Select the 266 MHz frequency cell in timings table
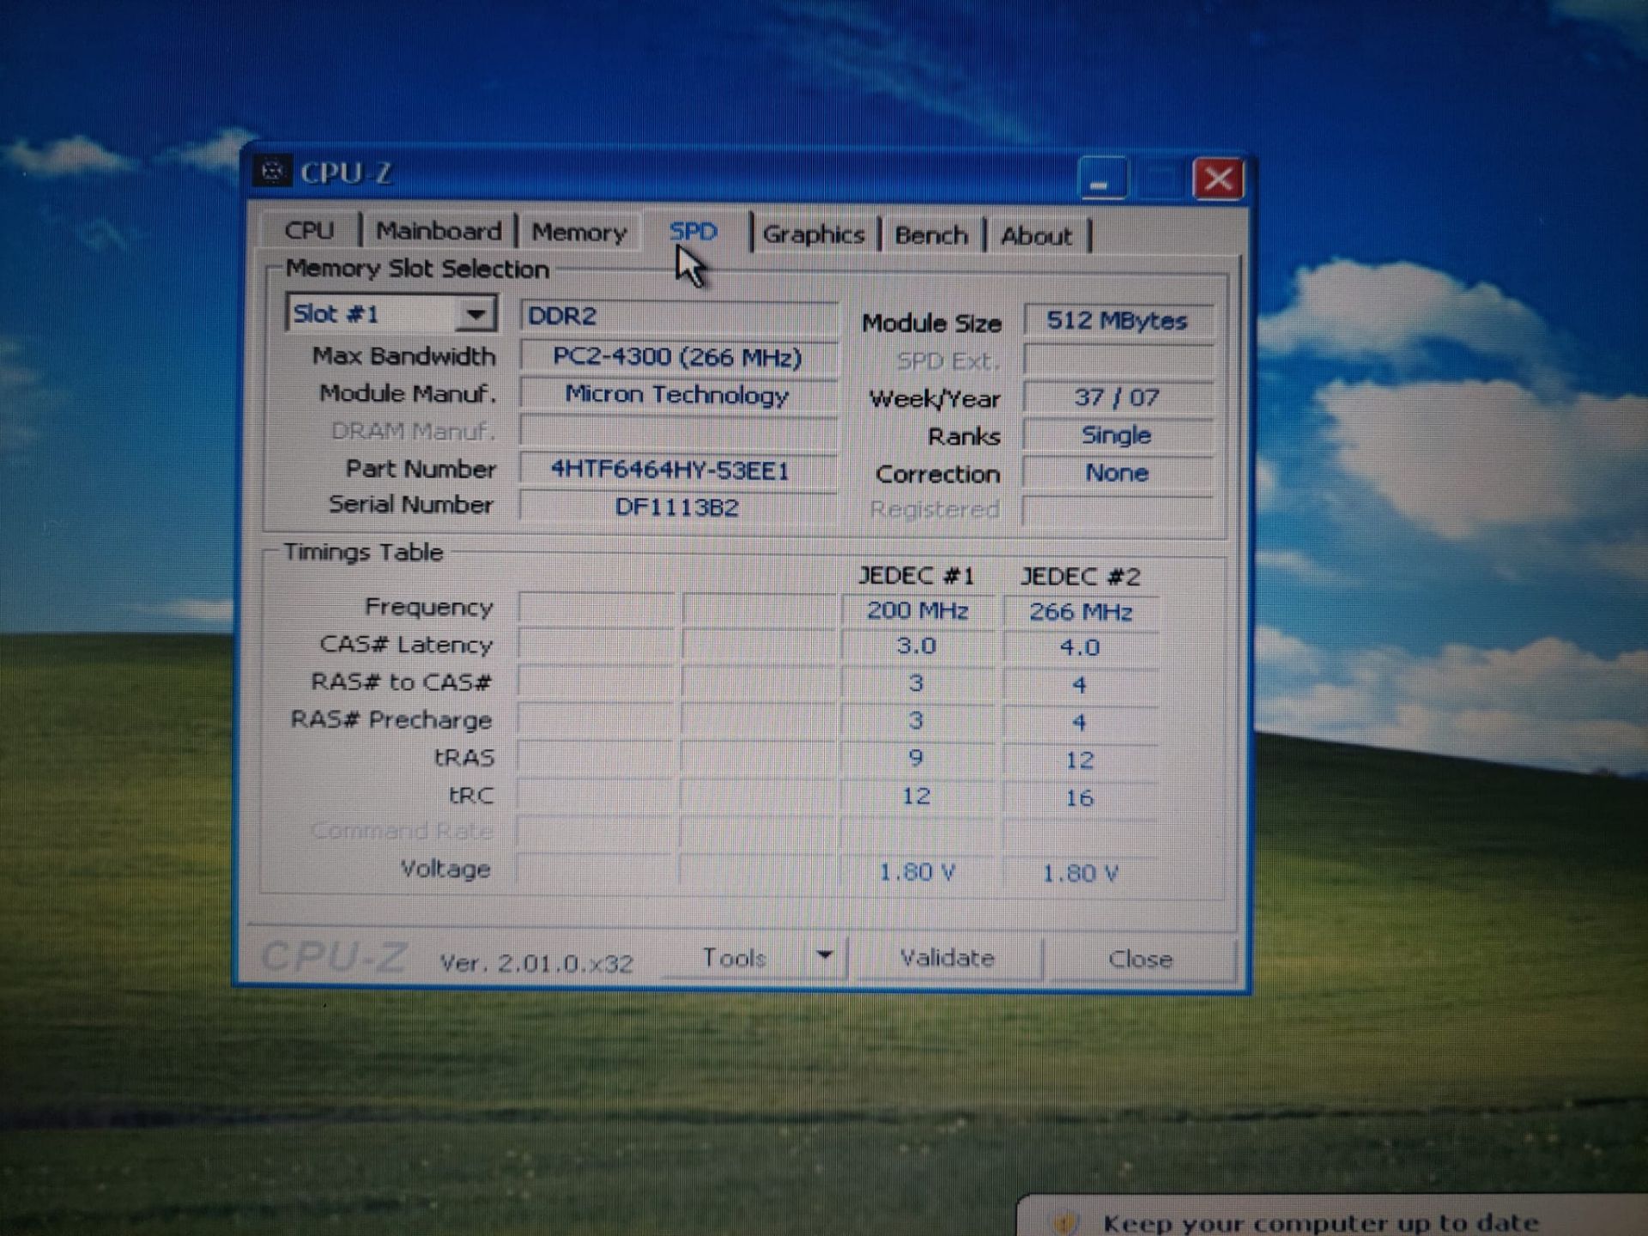Image resolution: width=1648 pixels, height=1236 pixels. pos(1081,612)
